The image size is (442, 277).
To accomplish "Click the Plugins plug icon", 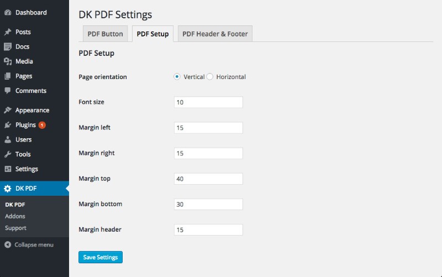I will 8,125.
